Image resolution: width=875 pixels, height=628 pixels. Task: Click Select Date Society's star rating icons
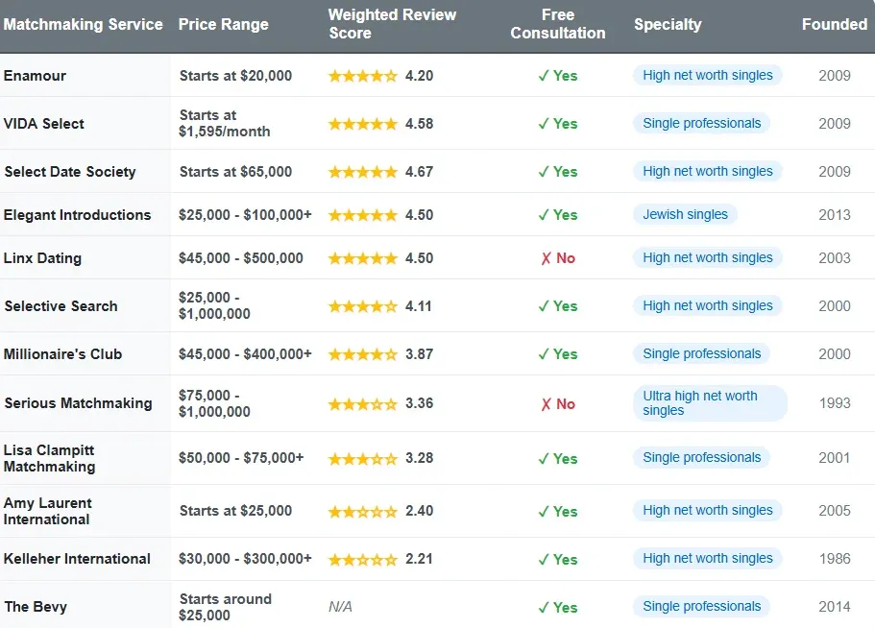pyautogui.click(x=360, y=171)
